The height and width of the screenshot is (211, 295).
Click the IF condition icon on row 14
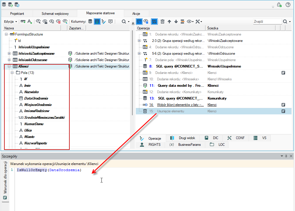tap(283, 105)
